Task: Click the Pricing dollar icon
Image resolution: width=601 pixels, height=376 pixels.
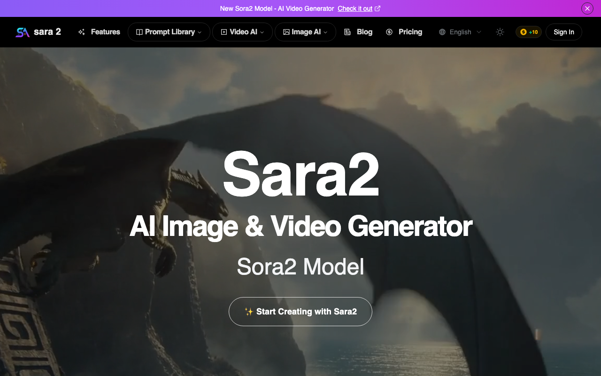Action: coord(389,32)
